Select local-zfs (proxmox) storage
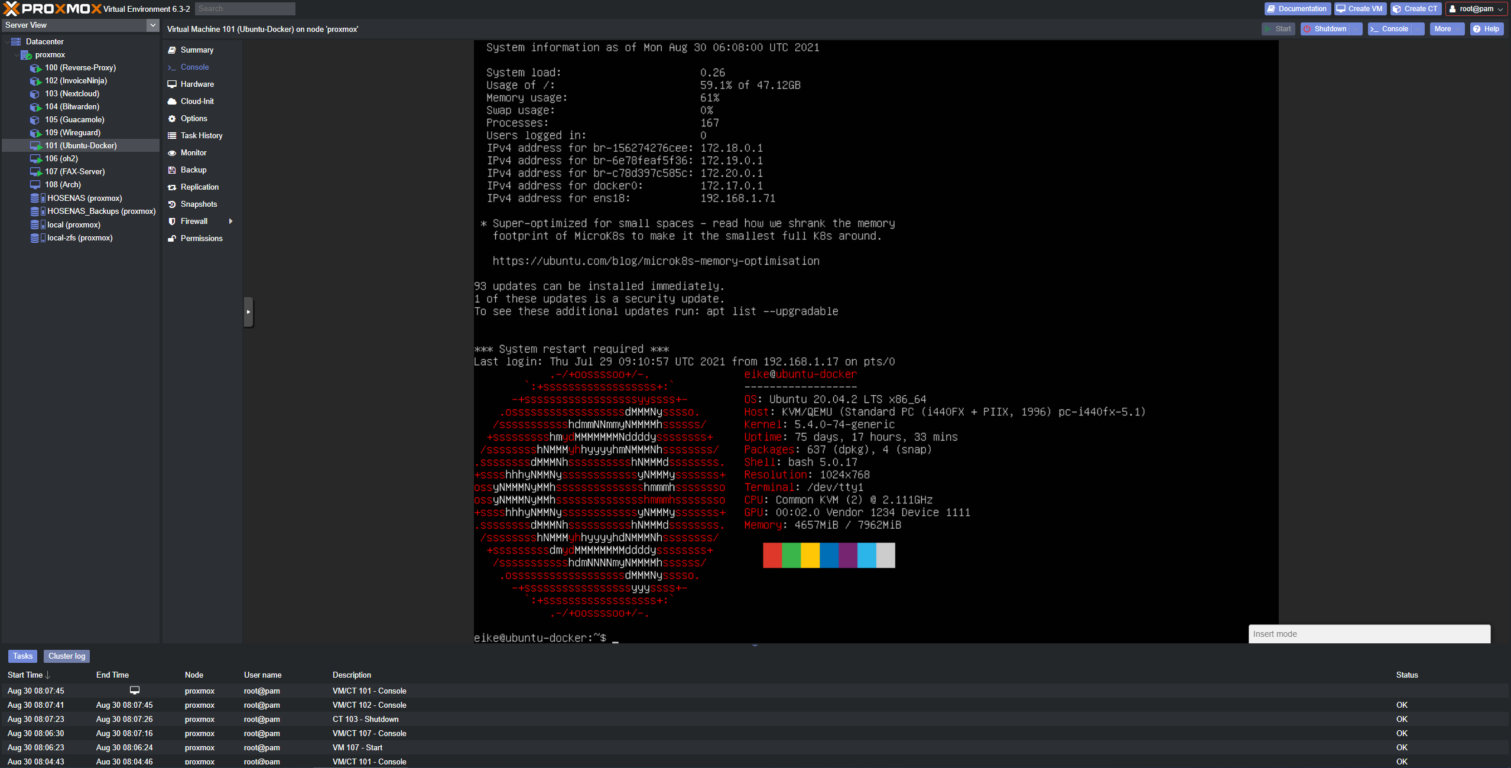This screenshot has height=768, width=1511. pyautogui.click(x=80, y=237)
